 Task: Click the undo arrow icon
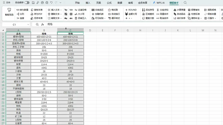click(x=51, y=2)
